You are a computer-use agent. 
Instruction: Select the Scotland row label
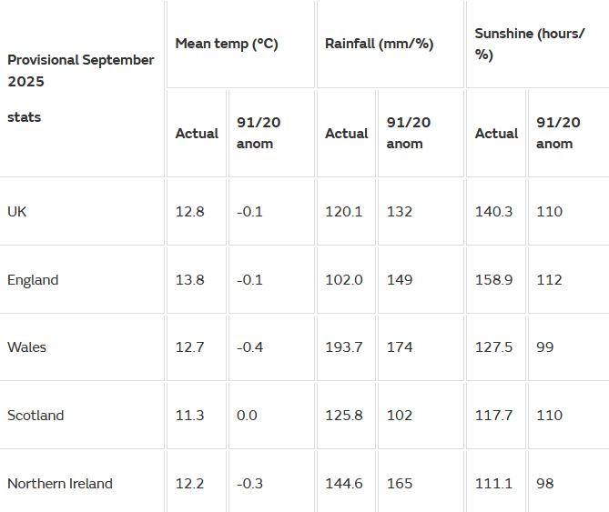(x=36, y=416)
